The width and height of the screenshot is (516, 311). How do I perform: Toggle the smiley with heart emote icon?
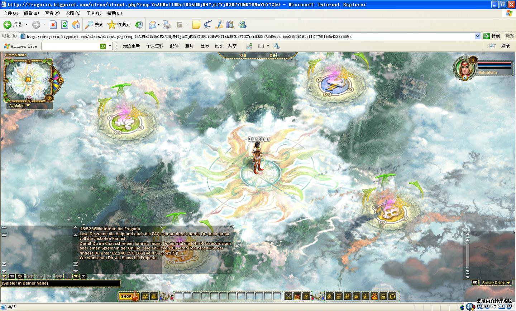(x=59, y=276)
